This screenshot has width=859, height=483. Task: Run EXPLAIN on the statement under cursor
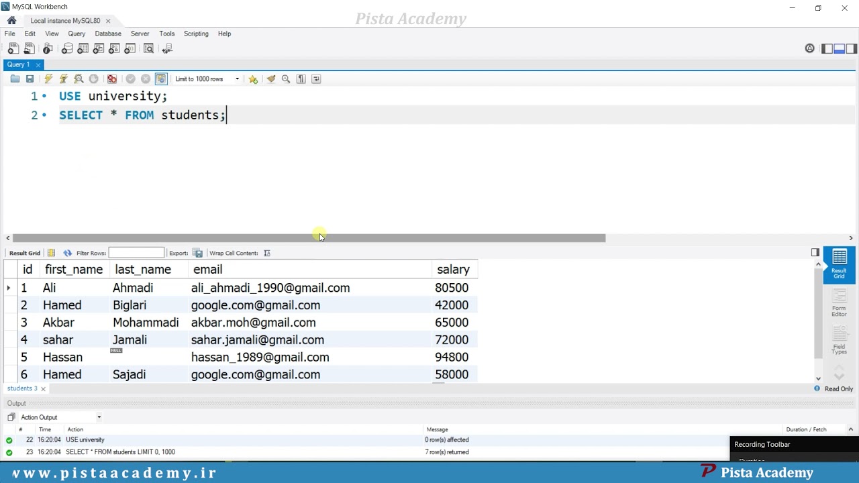click(x=79, y=79)
